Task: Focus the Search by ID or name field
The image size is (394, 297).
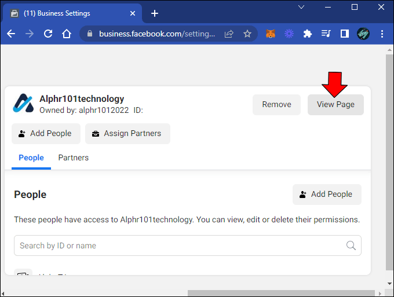Action: pos(188,245)
